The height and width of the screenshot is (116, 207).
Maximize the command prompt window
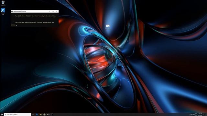tap(53, 12)
